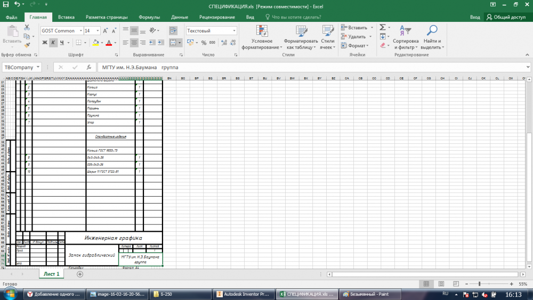The height and width of the screenshot is (300, 533).
Task: Open Conditional Formatting menu
Action: pyautogui.click(x=262, y=37)
